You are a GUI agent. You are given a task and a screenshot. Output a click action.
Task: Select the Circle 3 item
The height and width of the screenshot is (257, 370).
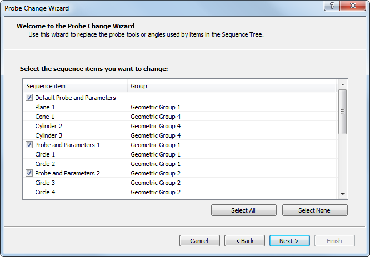pyautogui.click(x=45, y=183)
